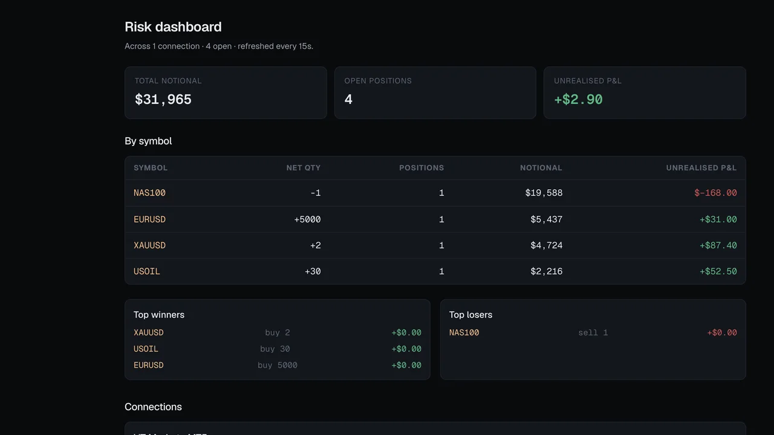Click the Unrealised P&L value +$2.90
The image size is (774, 435).
click(578, 100)
